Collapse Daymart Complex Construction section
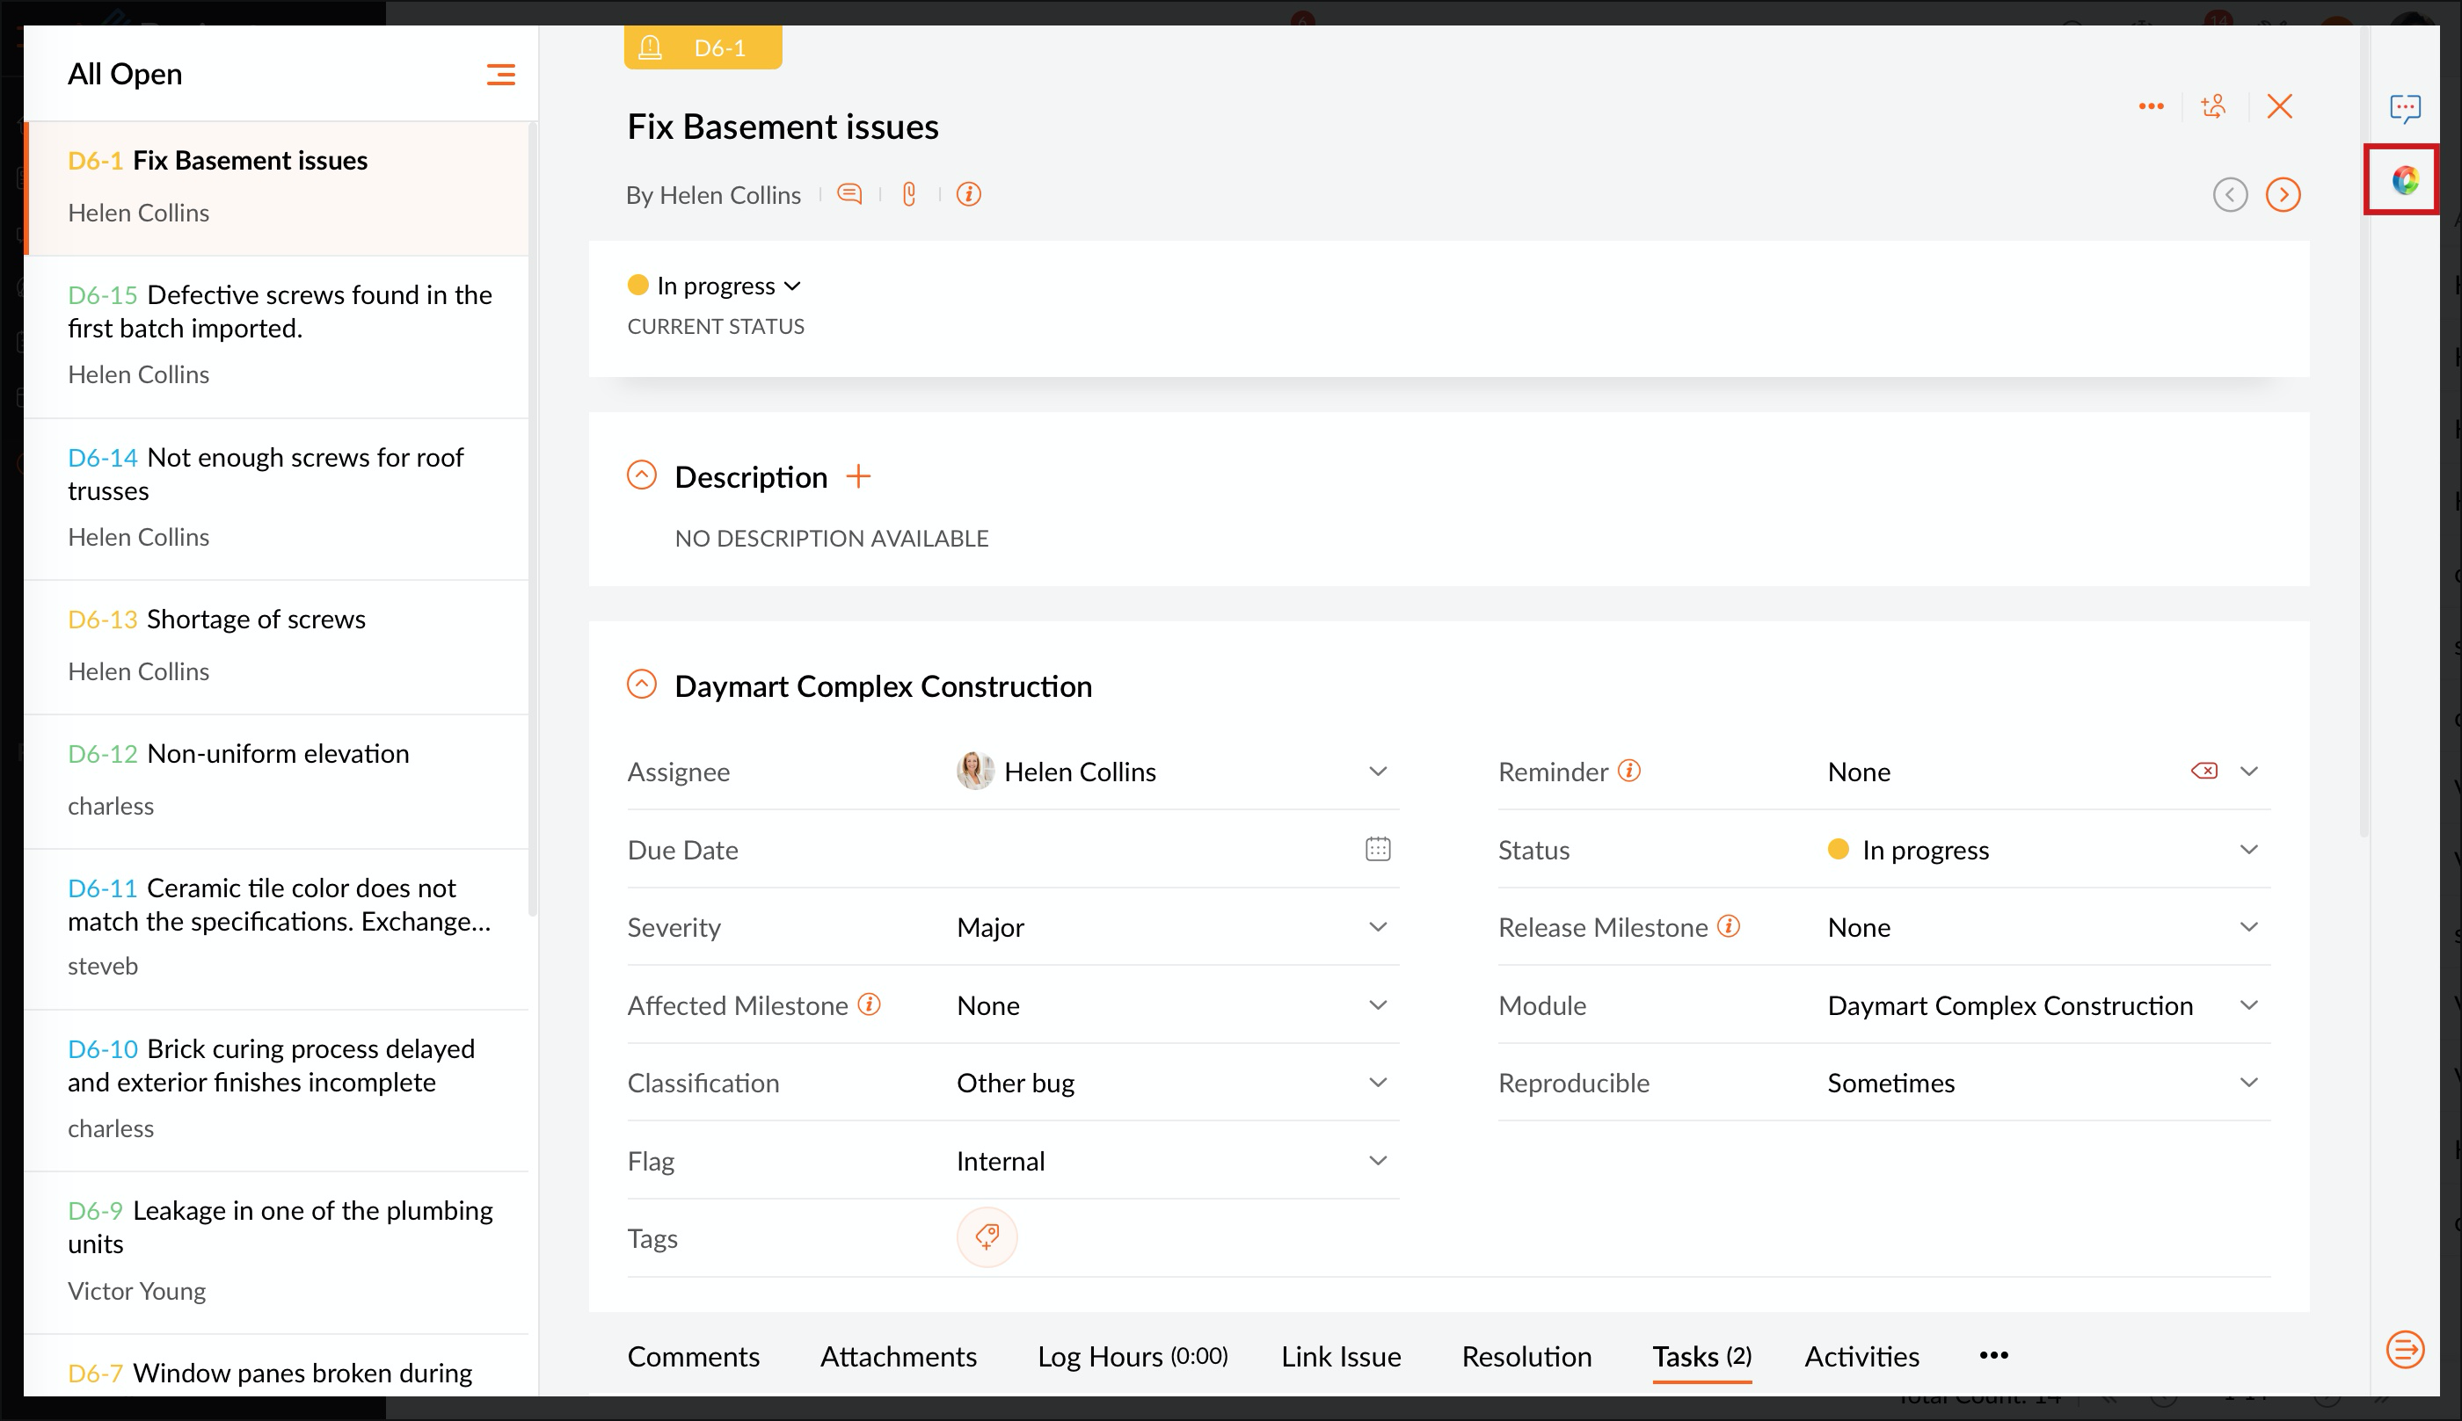Image resolution: width=2462 pixels, height=1421 pixels. tap(641, 685)
